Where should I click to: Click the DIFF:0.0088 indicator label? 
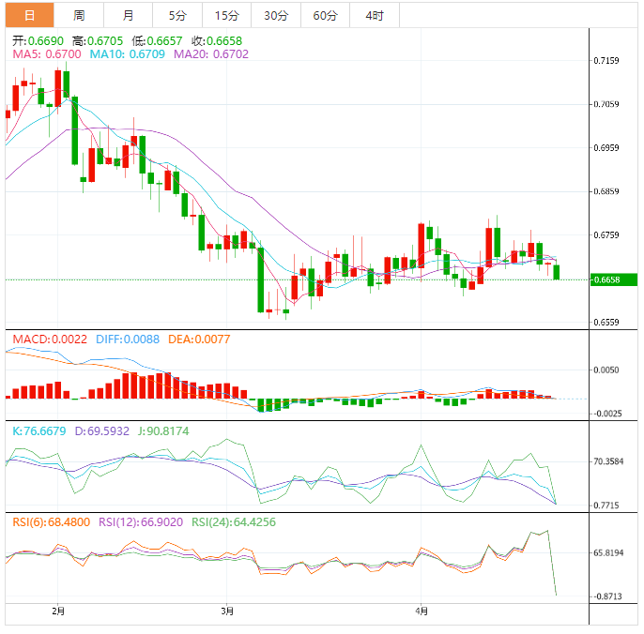[128, 340]
